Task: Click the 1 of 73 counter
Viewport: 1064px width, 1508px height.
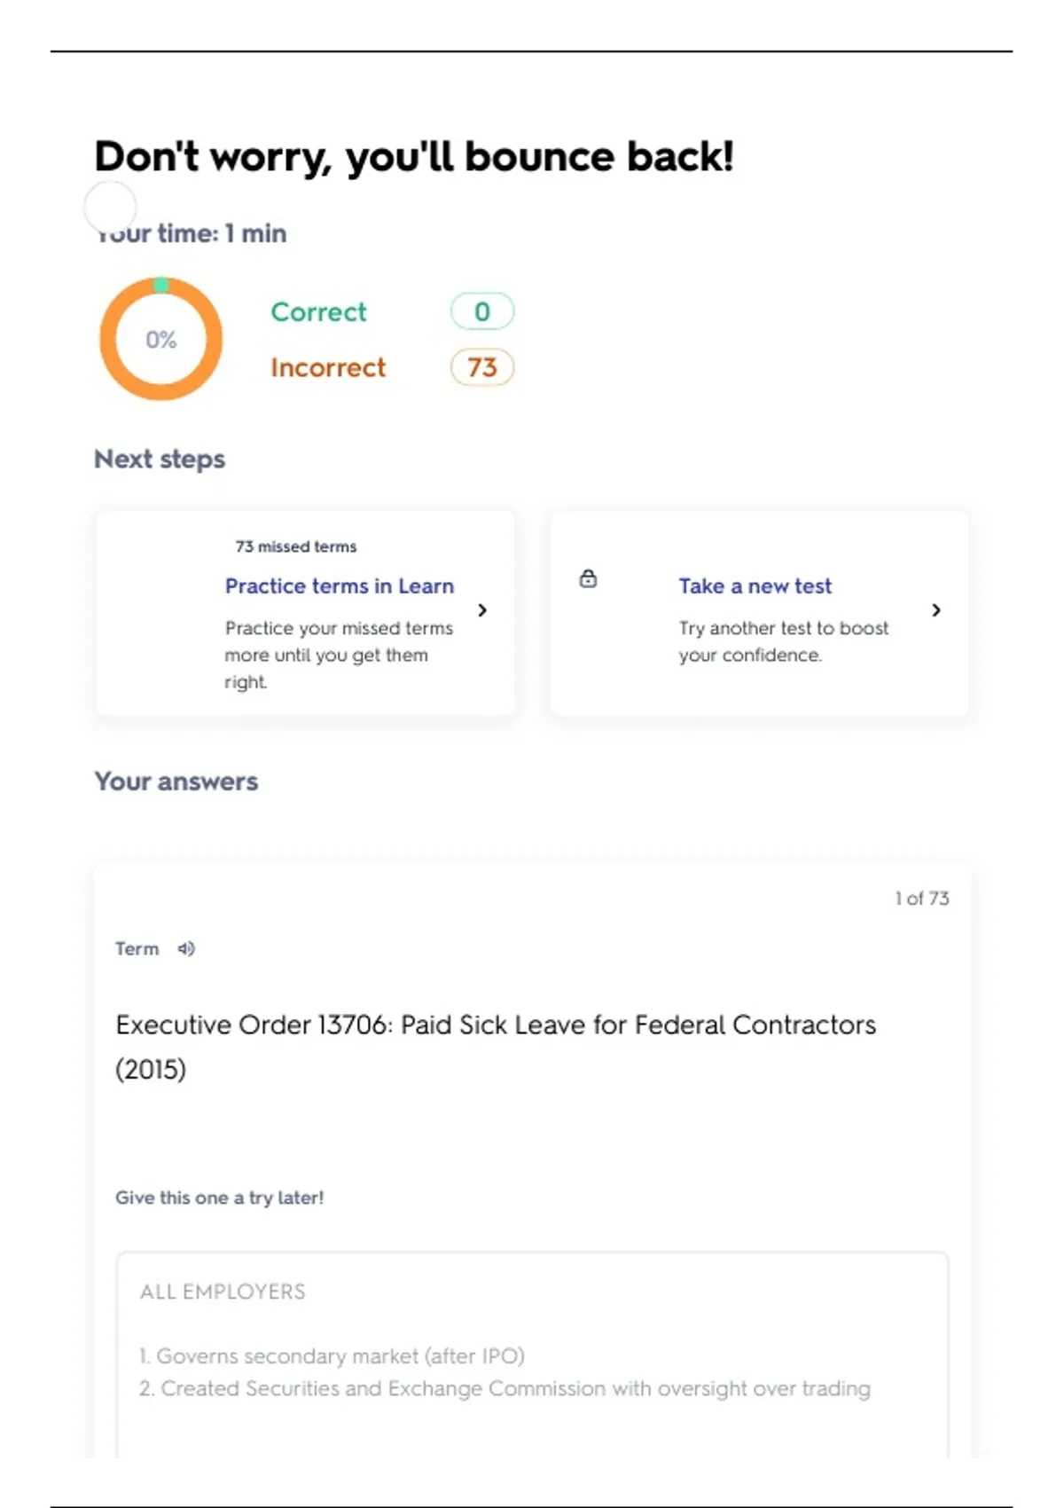Action: (x=921, y=899)
